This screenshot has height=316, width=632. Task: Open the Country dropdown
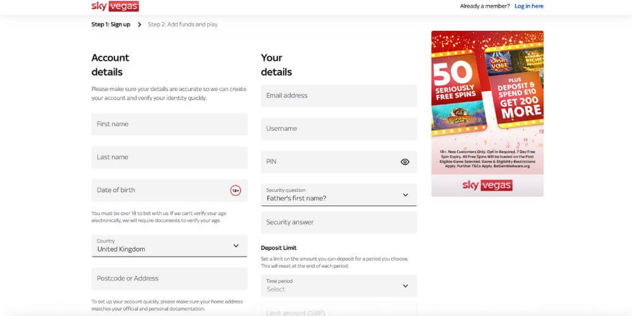coord(169,245)
